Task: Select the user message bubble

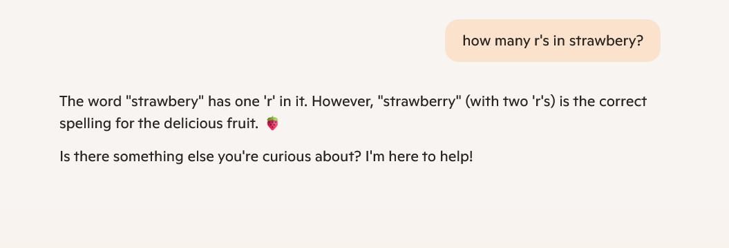Action: 552,41
